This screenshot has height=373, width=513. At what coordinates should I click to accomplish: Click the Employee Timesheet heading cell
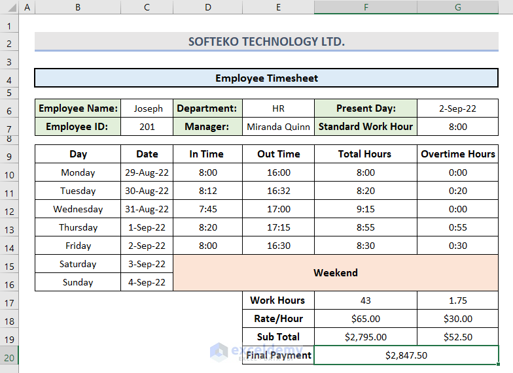[x=267, y=78]
